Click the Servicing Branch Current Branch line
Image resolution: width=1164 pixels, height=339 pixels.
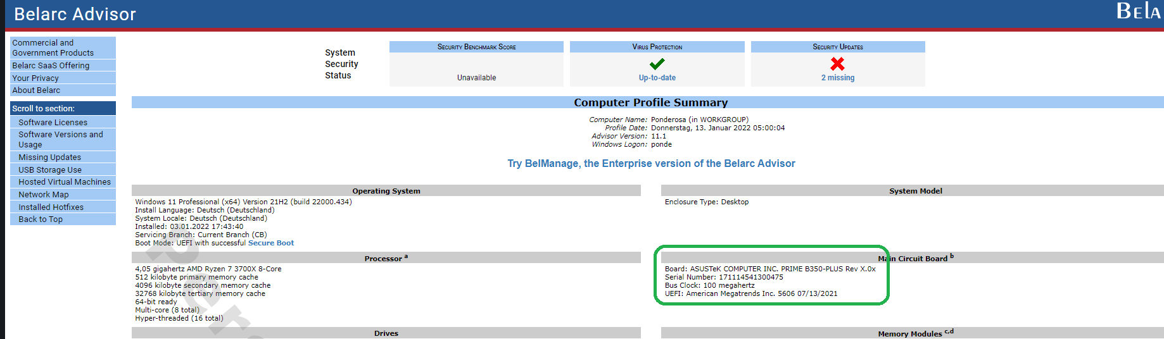pos(201,235)
